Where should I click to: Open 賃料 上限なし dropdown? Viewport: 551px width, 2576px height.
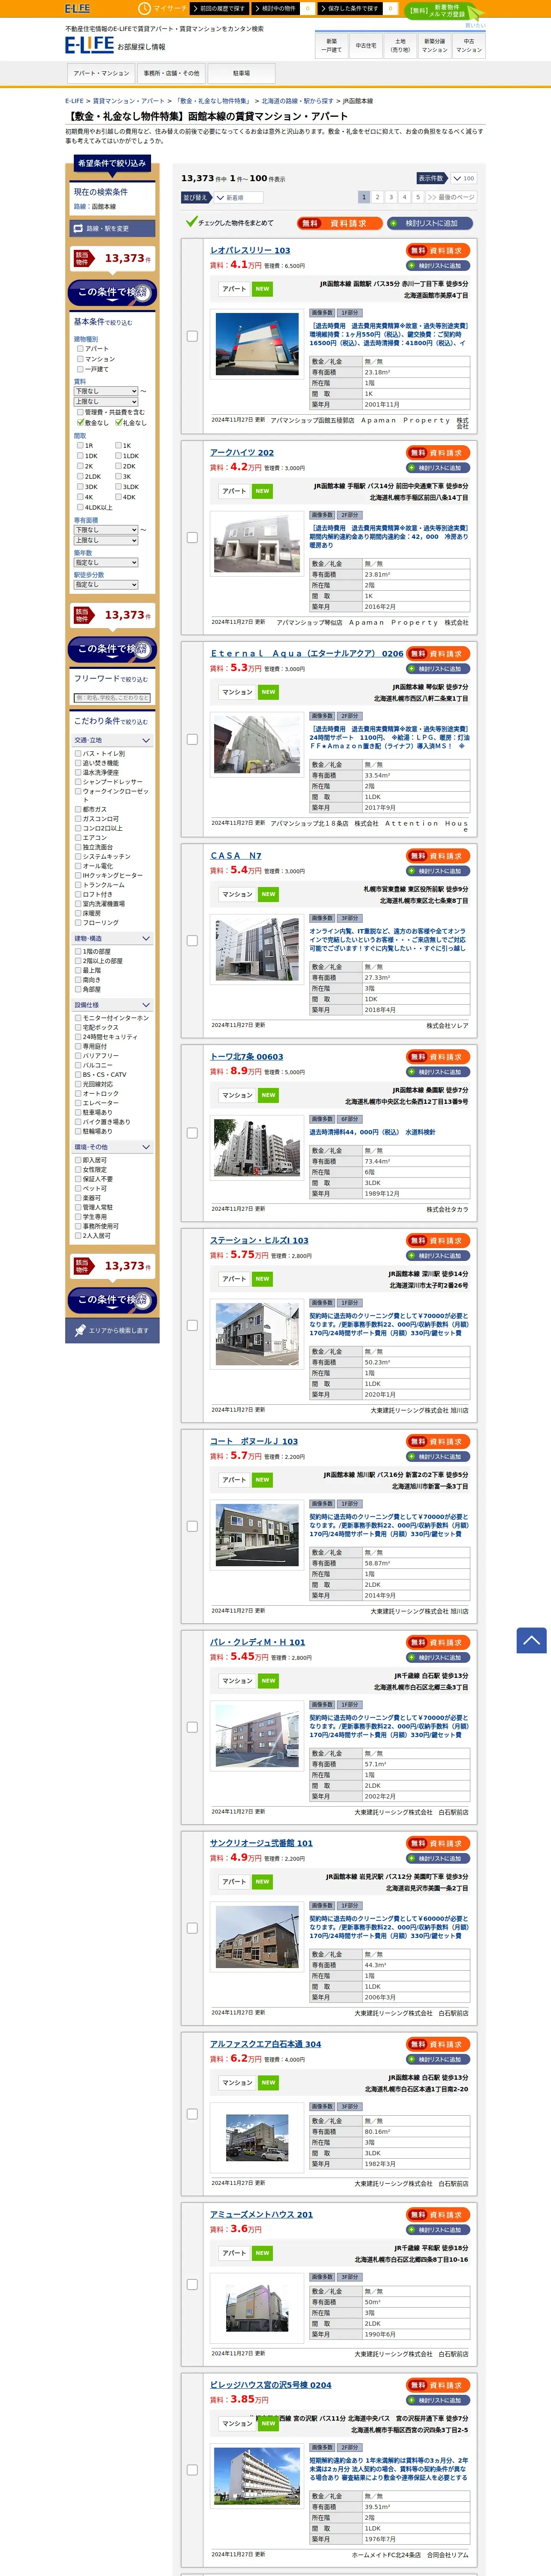pos(106,402)
